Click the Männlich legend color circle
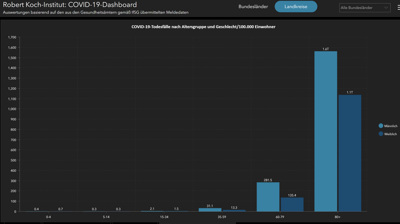400x224 pixels. [x=381, y=126]
